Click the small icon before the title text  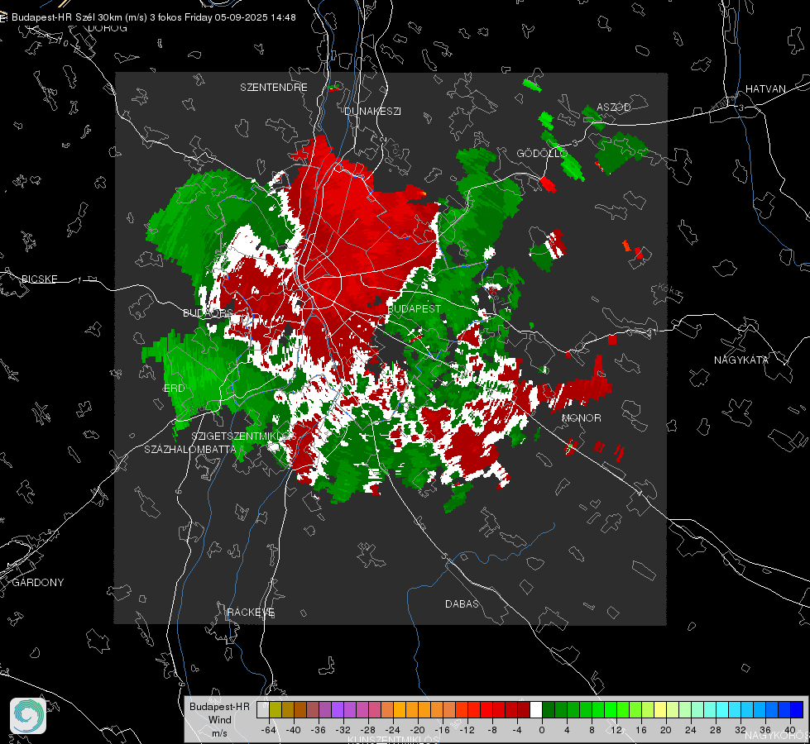[3, 17]
